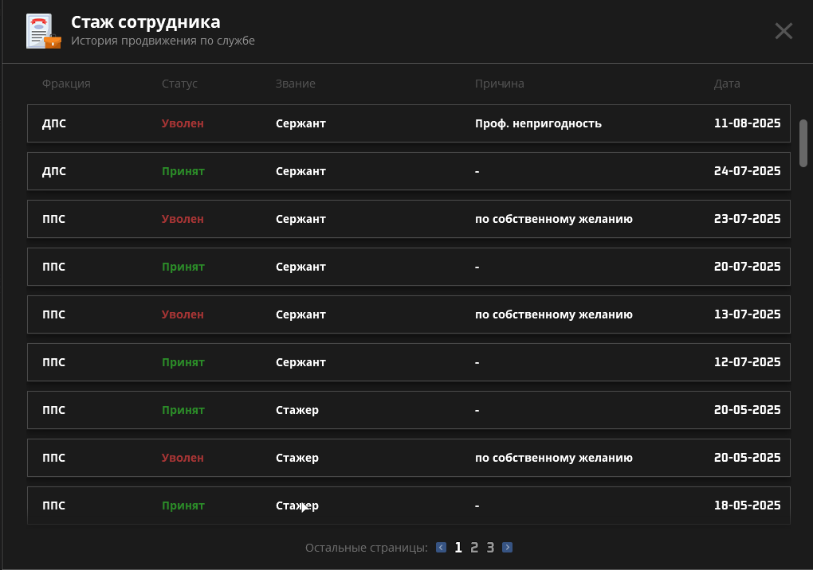The width and height of the screenshot is (813, 570).
Task: Select page 1 in pagination
Action: click(458, 548)
